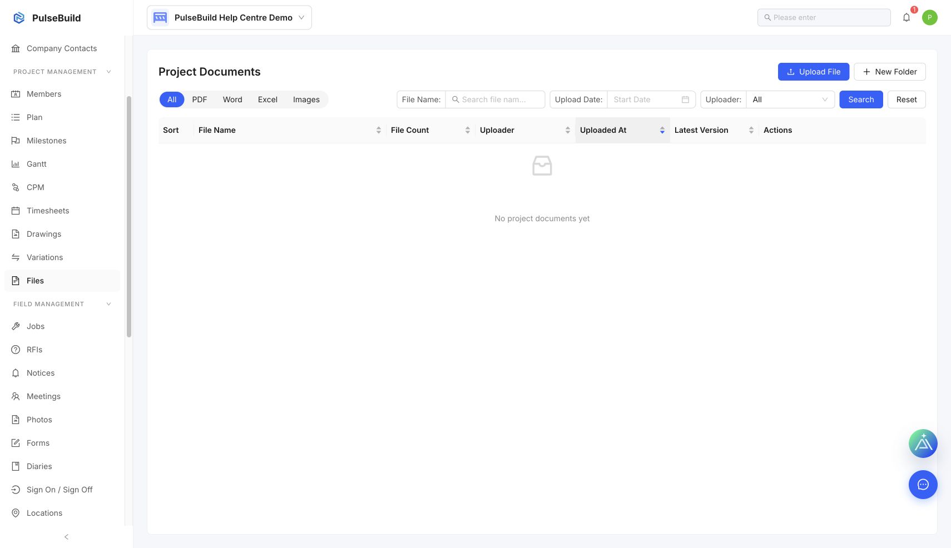Click the New Folder button
951x548 pixels.
pos(890,72)
